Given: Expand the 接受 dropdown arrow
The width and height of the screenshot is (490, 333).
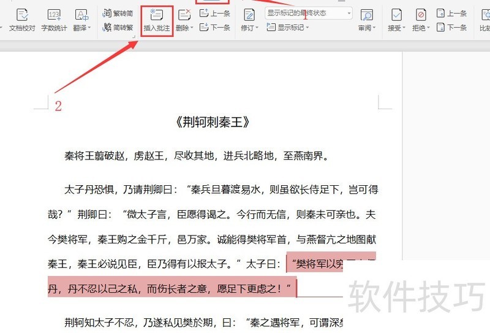Looking at the screenshot, I should [x=404, y=28].
